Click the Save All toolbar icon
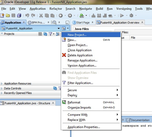 [x=19, y=15]
